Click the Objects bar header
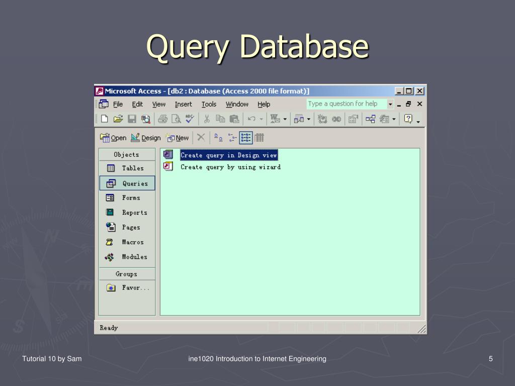The height and width of the screenshot is (386, 515). tap(127, 155)
